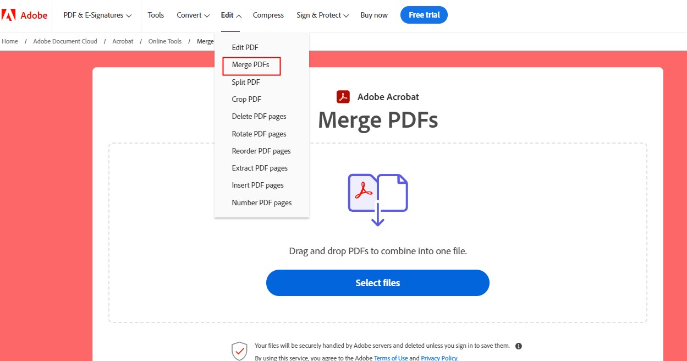
Task: Click the Adobe Acrobat red PDF icon
Action: coord(343,96)
